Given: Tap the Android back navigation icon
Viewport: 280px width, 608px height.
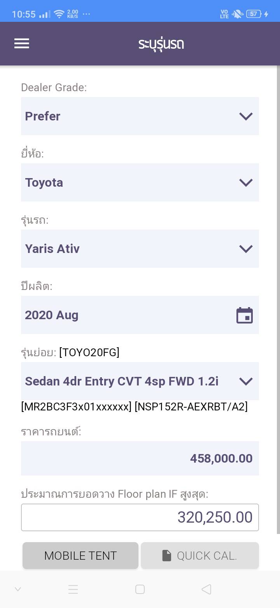Looking at the screenshot, I should point(206,589).
